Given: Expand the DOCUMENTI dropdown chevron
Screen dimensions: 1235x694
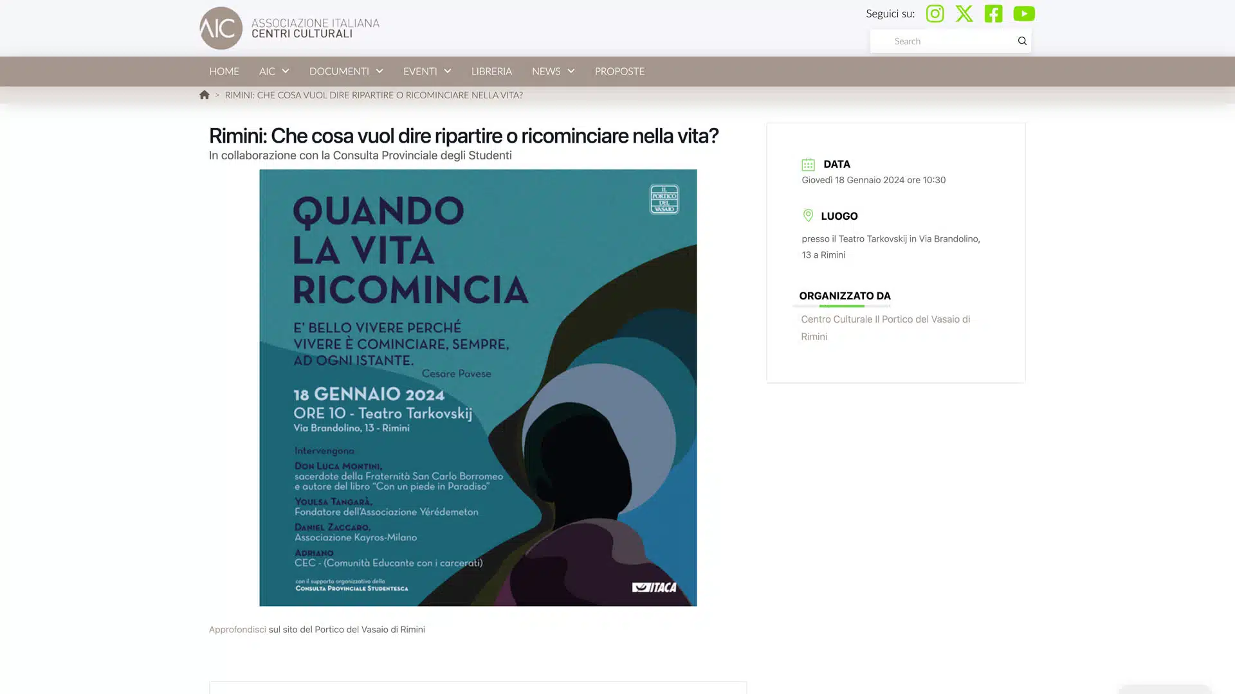Looking at the screenshot, I should 380,71.
